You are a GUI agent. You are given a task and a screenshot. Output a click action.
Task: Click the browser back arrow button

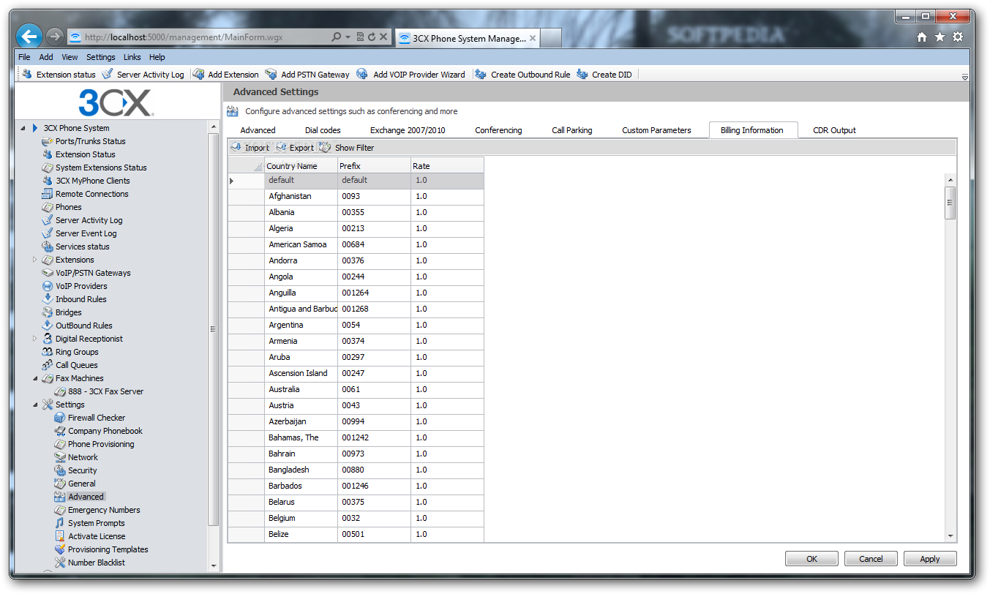point(29,37)
